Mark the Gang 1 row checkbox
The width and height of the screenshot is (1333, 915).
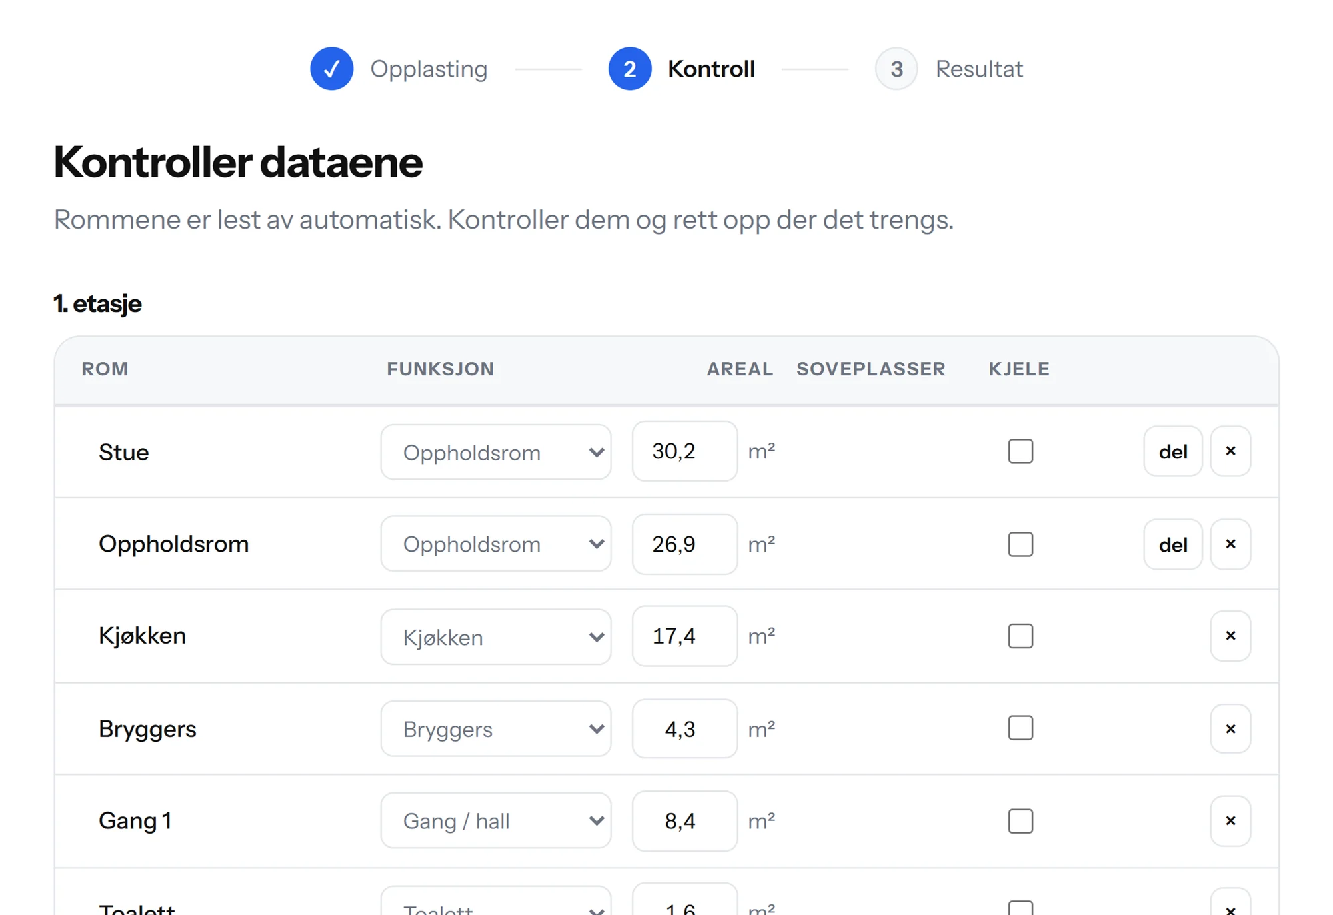click(1020, 821)
